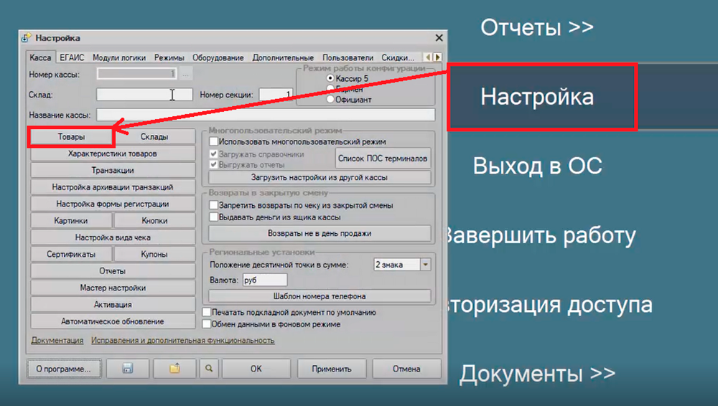This screenshot has height=406, width=718.
Task: Open the Отчеты >> menu item
Action: tap(536, 28)
